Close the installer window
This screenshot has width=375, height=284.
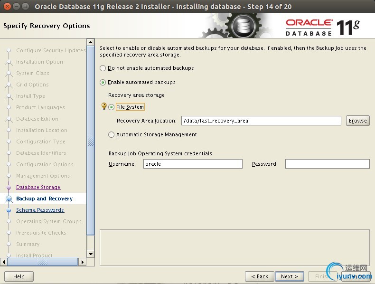click(x=8, y=7)
